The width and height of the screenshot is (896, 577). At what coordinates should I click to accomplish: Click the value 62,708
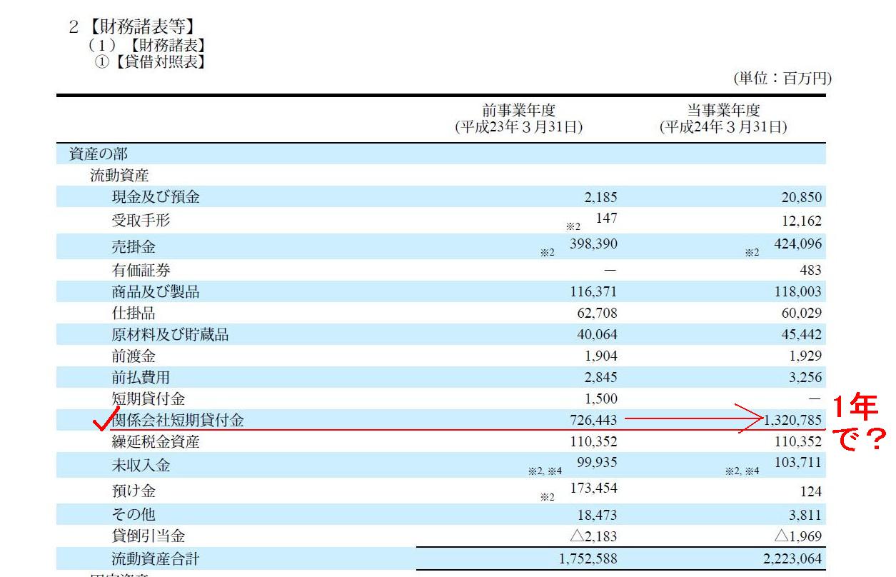pyautogui.click(x=597, y=313)
